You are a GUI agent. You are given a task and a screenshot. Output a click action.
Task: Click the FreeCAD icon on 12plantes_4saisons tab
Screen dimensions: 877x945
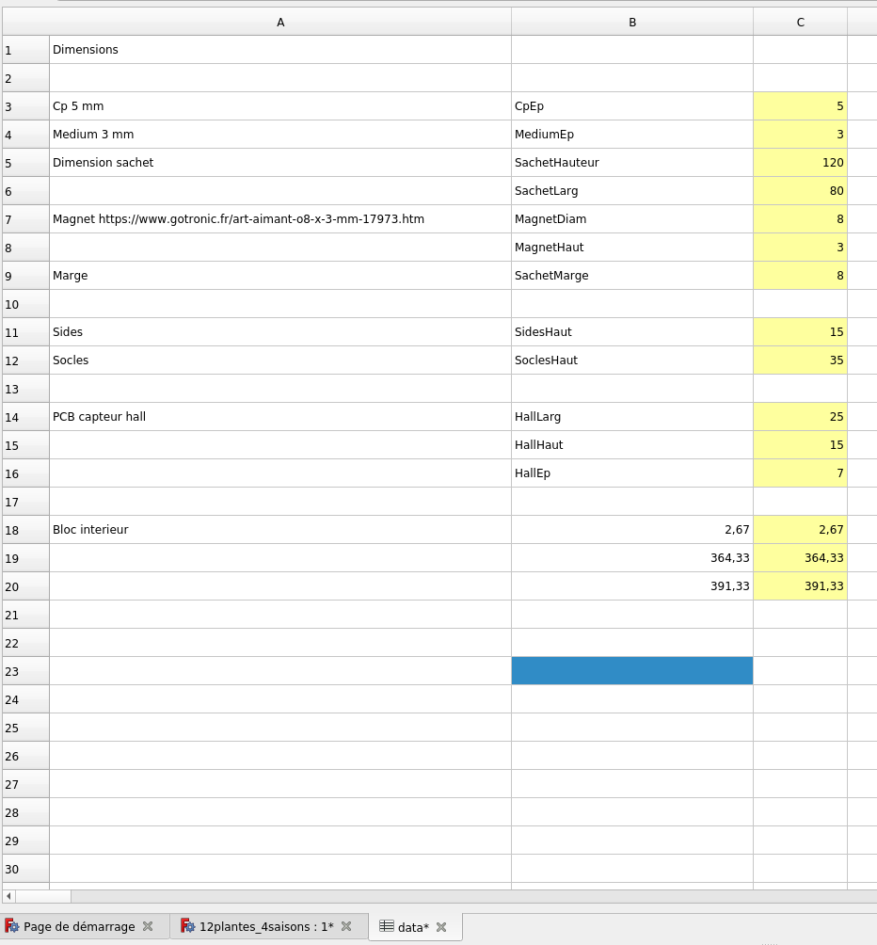(x=187, y=926)
